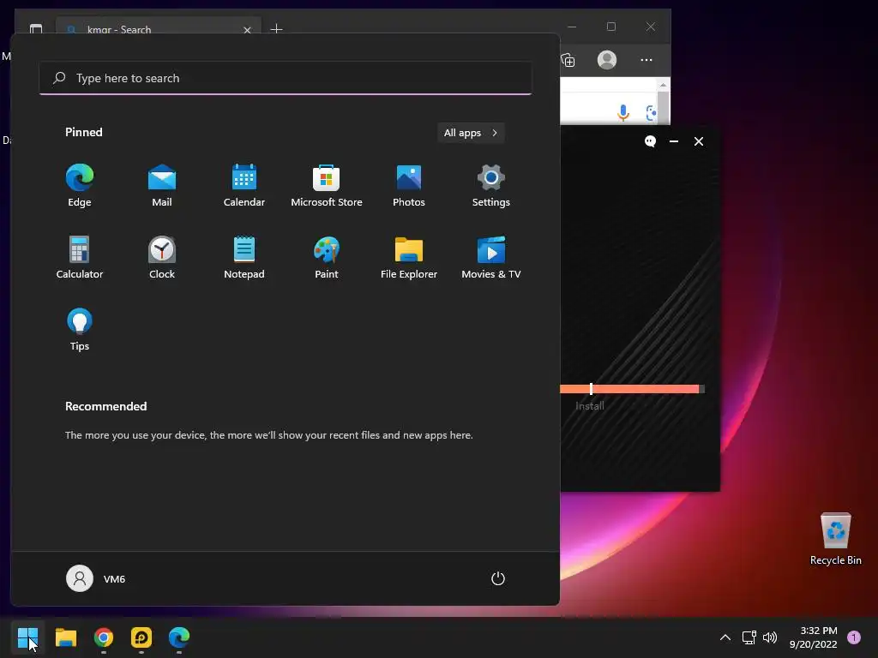Expand the All apps list
Image resolution: width=878 pixels, height=658 pixels.
(471, 133)
